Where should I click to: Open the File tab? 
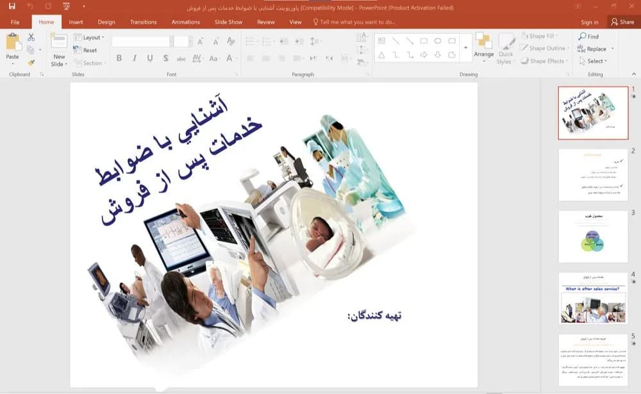pos(15,22)
